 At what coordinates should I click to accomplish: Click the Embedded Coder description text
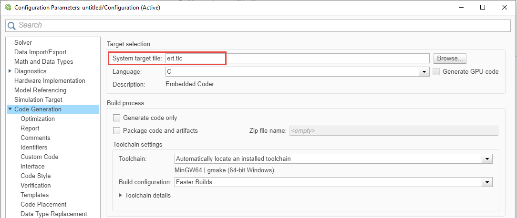pos(190,84)
